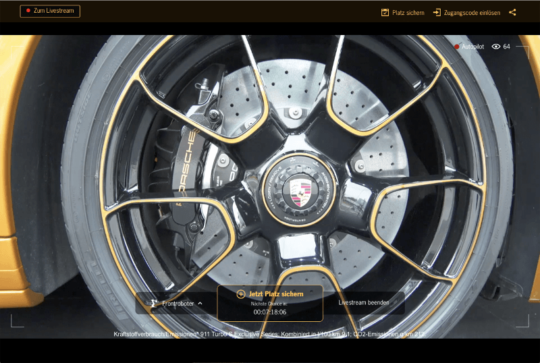Click the countdown timer 00:07:18:06
The width and height of the screenshot is (540, 363).
(270, 312)
